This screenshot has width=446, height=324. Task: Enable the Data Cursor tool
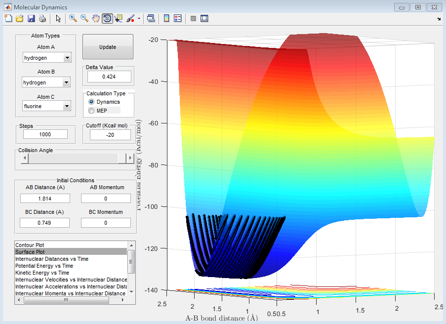[x=119, y=19]
